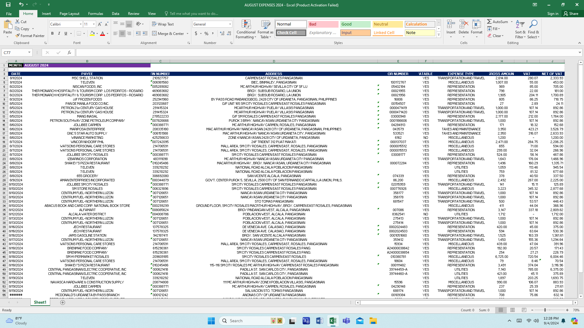
Task: Click the Sign in link
Action: click(x=553, y=14)
